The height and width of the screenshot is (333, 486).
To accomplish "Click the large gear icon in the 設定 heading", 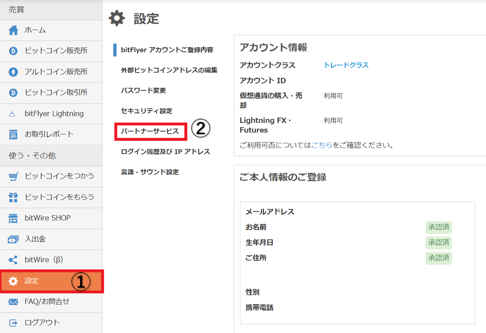I will [117, 18].
